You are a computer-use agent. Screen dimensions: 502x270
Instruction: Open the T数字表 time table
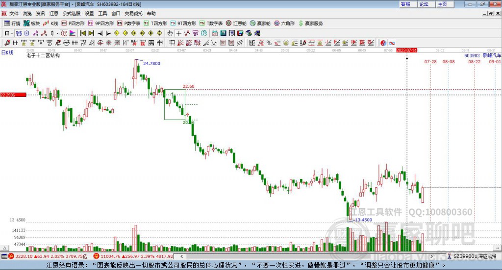click(x=211, y=24)
